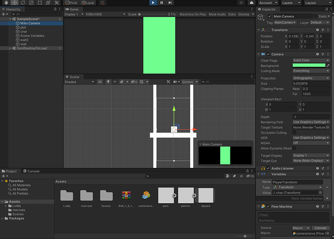Click Maximize On Play button
This screenshot has height=239, width=334.
[193, 15]
